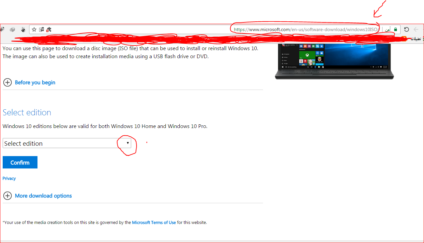
Task: Click the orange apps icon in bookmarks bar
Action: 404,38
